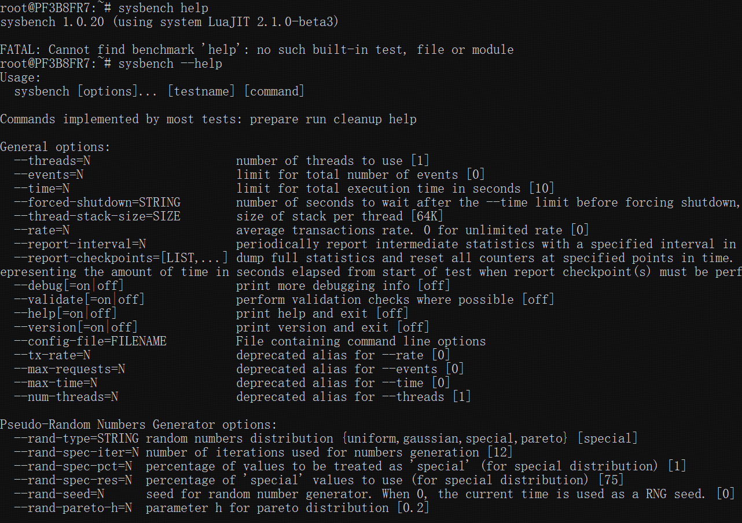This screenshot has height=523, width=742.
Task: Click the '--debug[=on|off]' option text
Action: click(x=69, y=286)
